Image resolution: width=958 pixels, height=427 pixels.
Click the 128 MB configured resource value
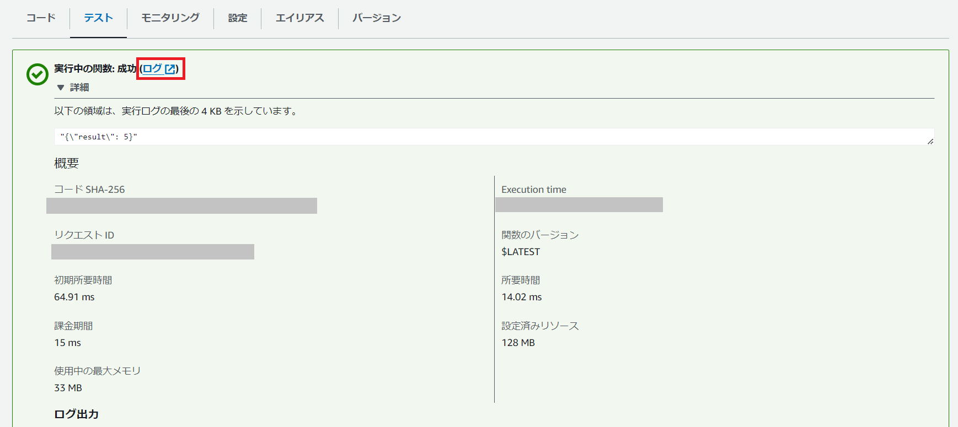518,343
